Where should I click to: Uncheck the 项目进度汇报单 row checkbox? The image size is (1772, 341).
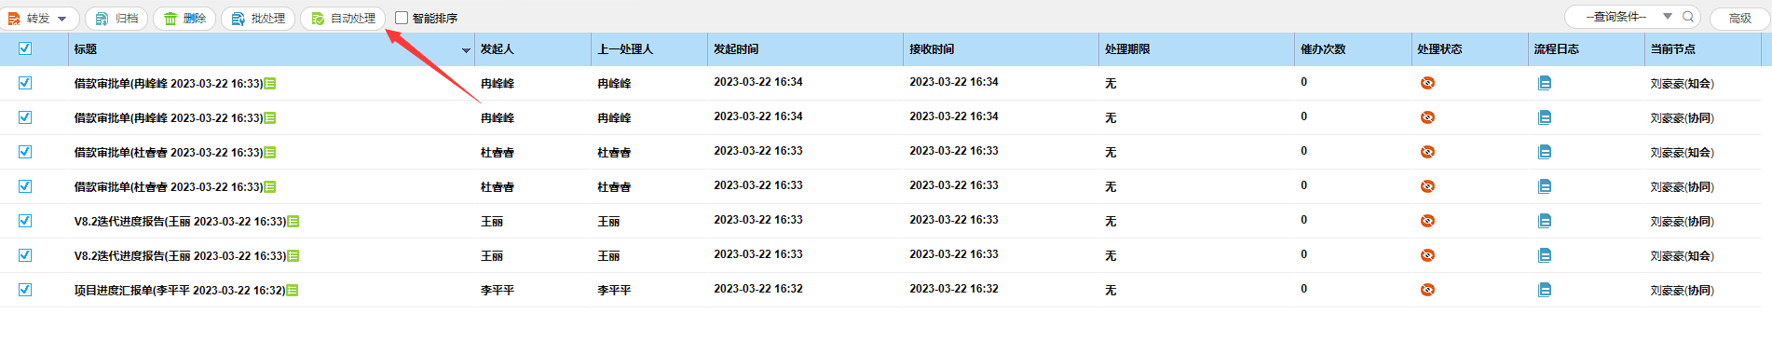pyautogui.click(x=25, y=290)
